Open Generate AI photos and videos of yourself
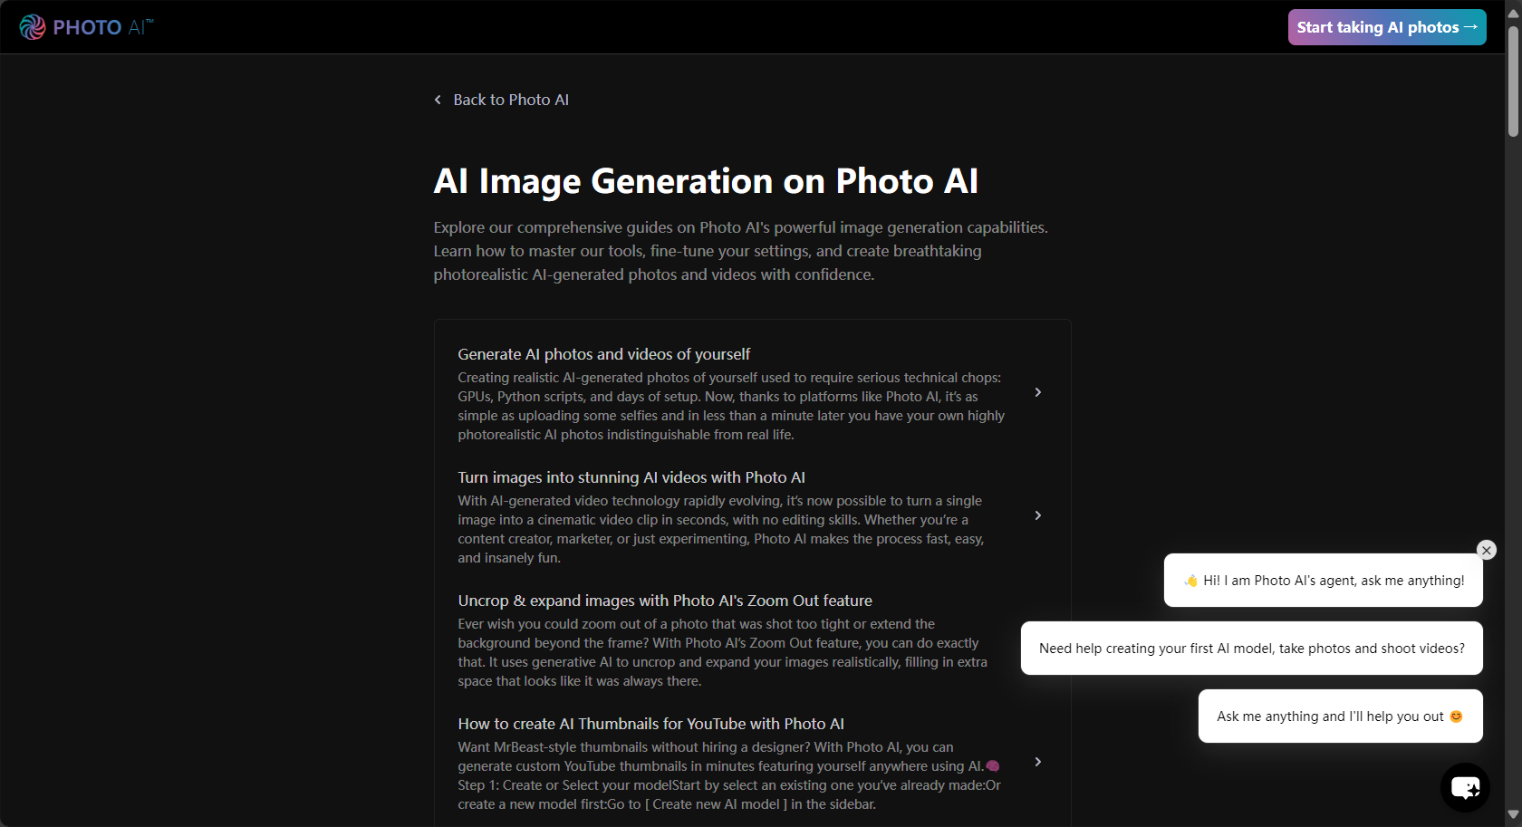Viewport: 1522px width, 827px height. coord(604,354)
